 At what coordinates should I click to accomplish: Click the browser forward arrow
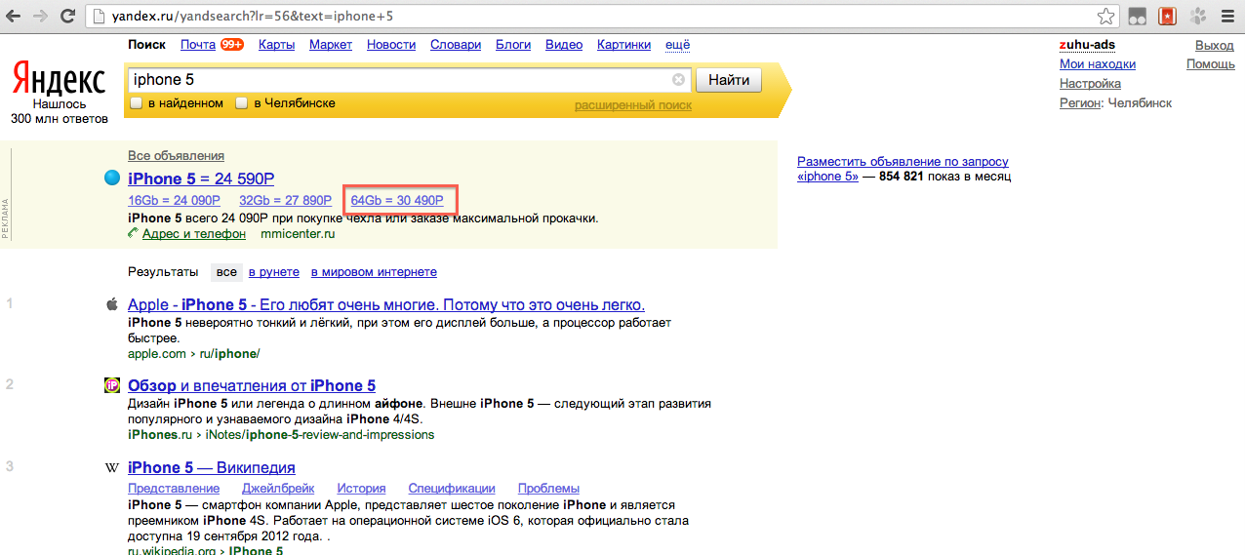point(41,17)
